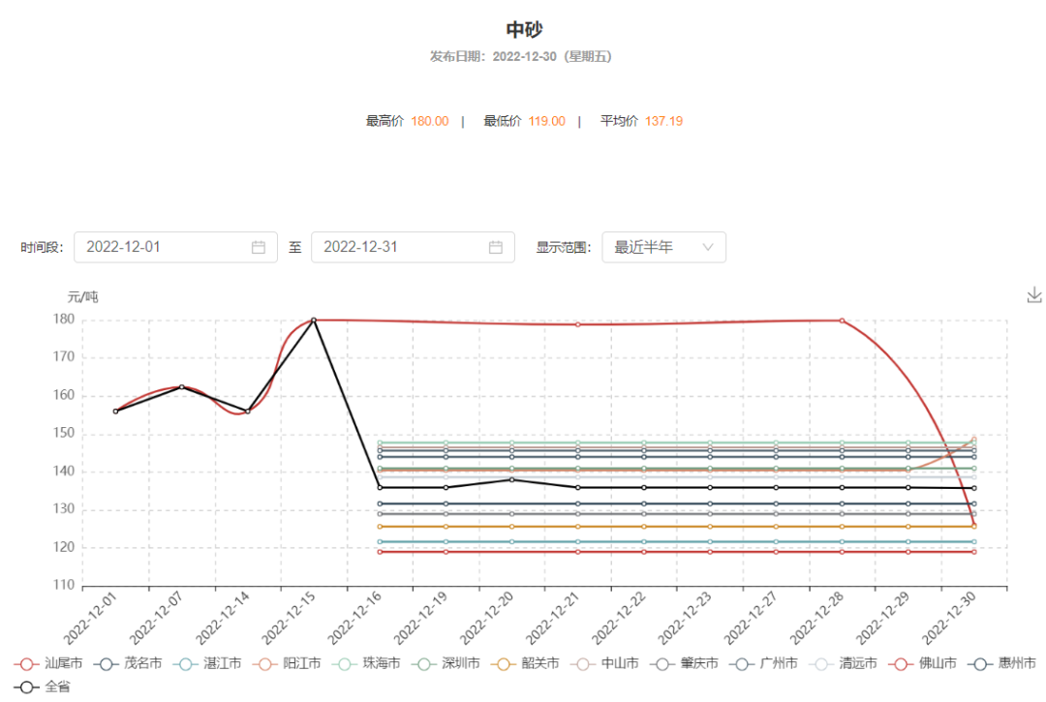
Task: Toggle the 韶关市 legend item
Action: 525,663
